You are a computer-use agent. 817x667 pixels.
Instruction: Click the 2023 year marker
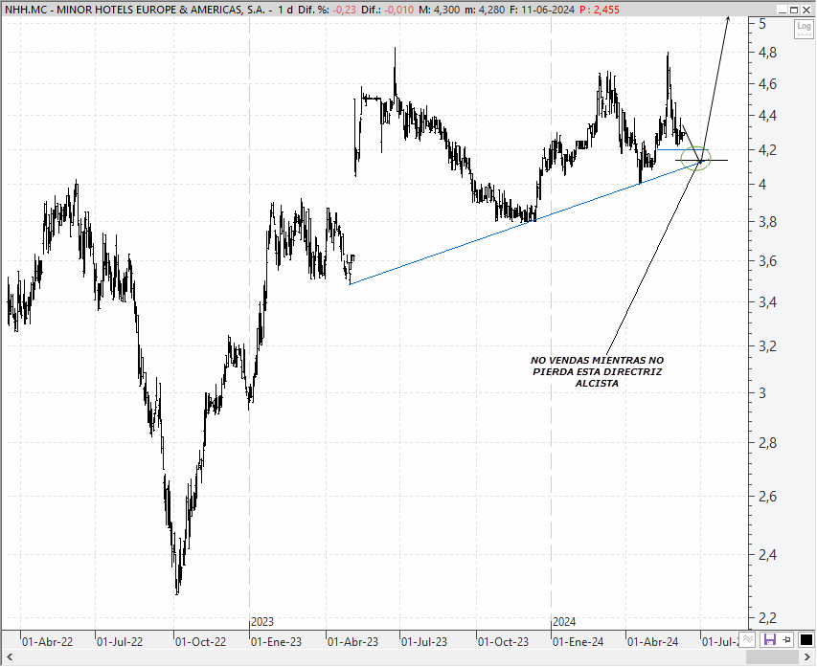pos(262,622)
